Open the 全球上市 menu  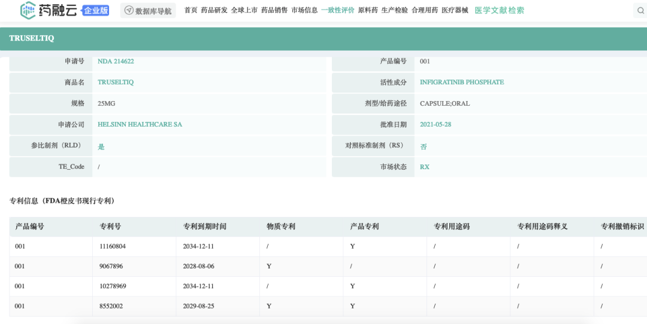click(x=244, y=10)
